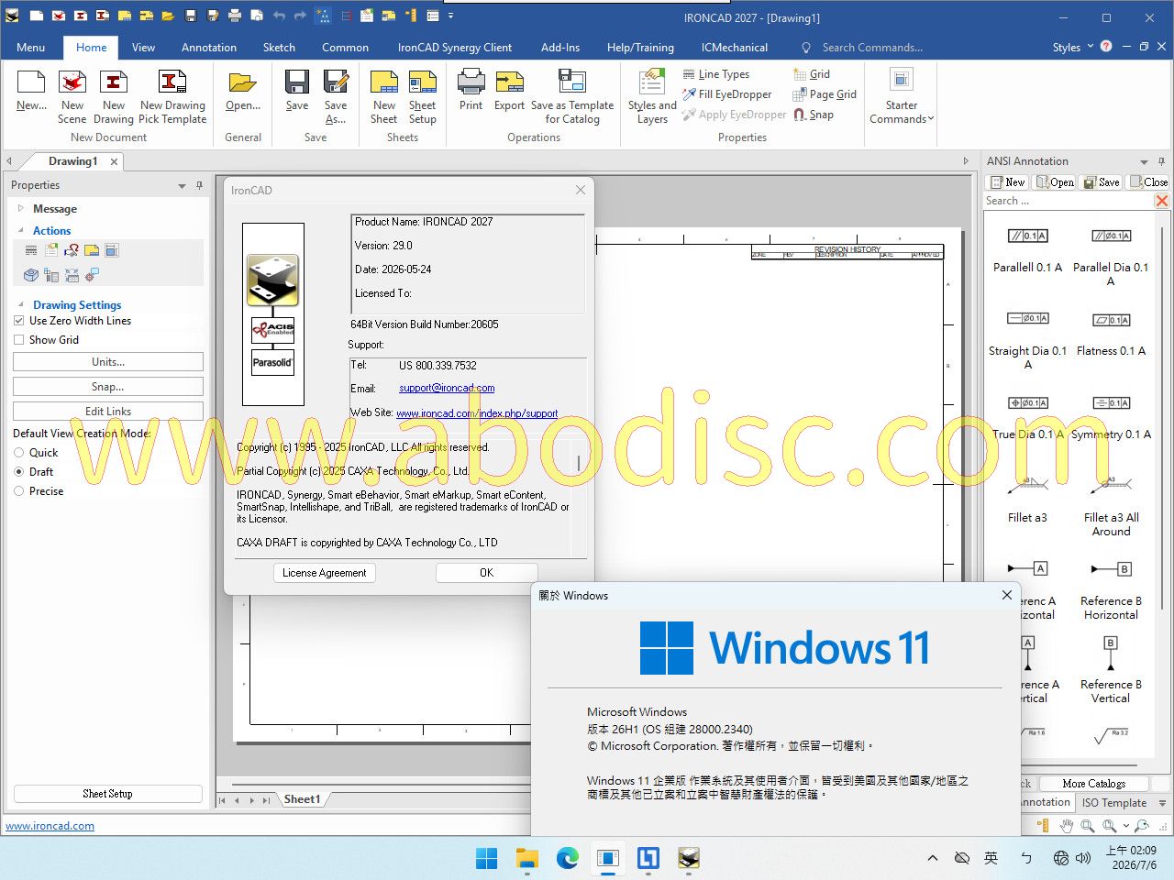Launch Microsoft Edge from the taskbar
The image size is (1174, 880).
568,858
